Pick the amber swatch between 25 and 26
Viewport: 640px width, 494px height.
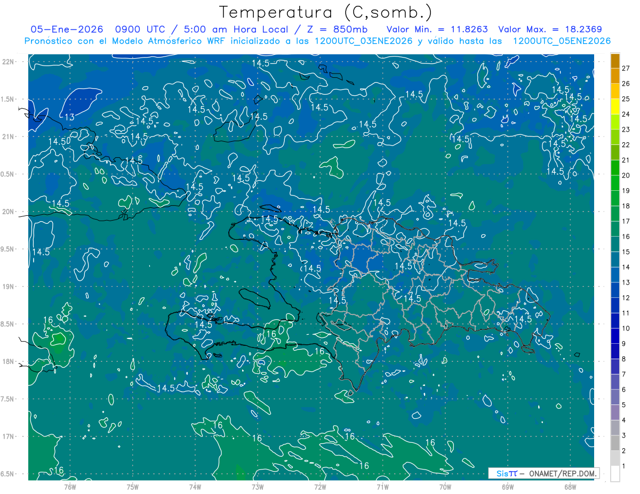tap(615, 91)
